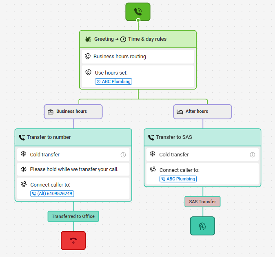Click the green incoming call start node

[138, 12]
